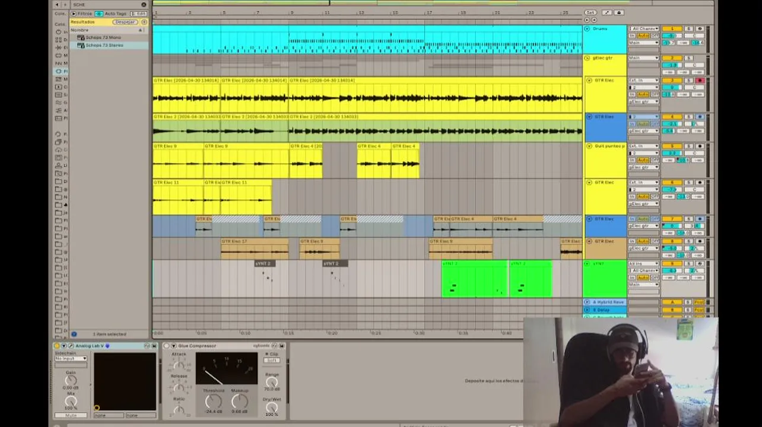Adjust Drums track volume value

click(x=672, y=36)
